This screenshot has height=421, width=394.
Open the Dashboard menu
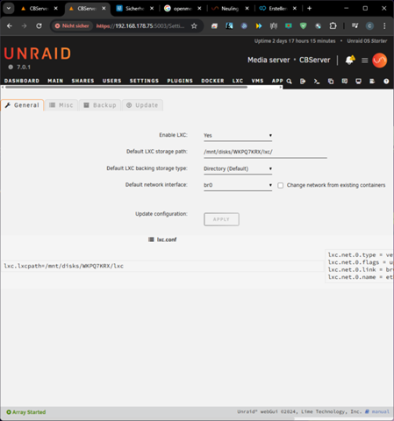pyautogui.click(x=22, y=81)
